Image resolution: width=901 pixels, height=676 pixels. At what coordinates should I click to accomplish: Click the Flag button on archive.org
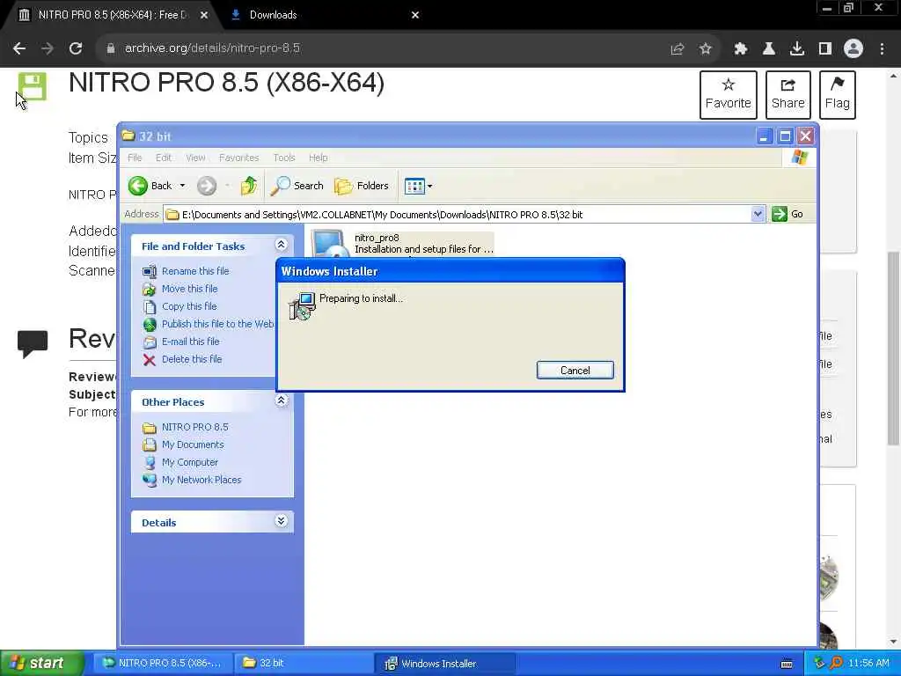[838, 95]
